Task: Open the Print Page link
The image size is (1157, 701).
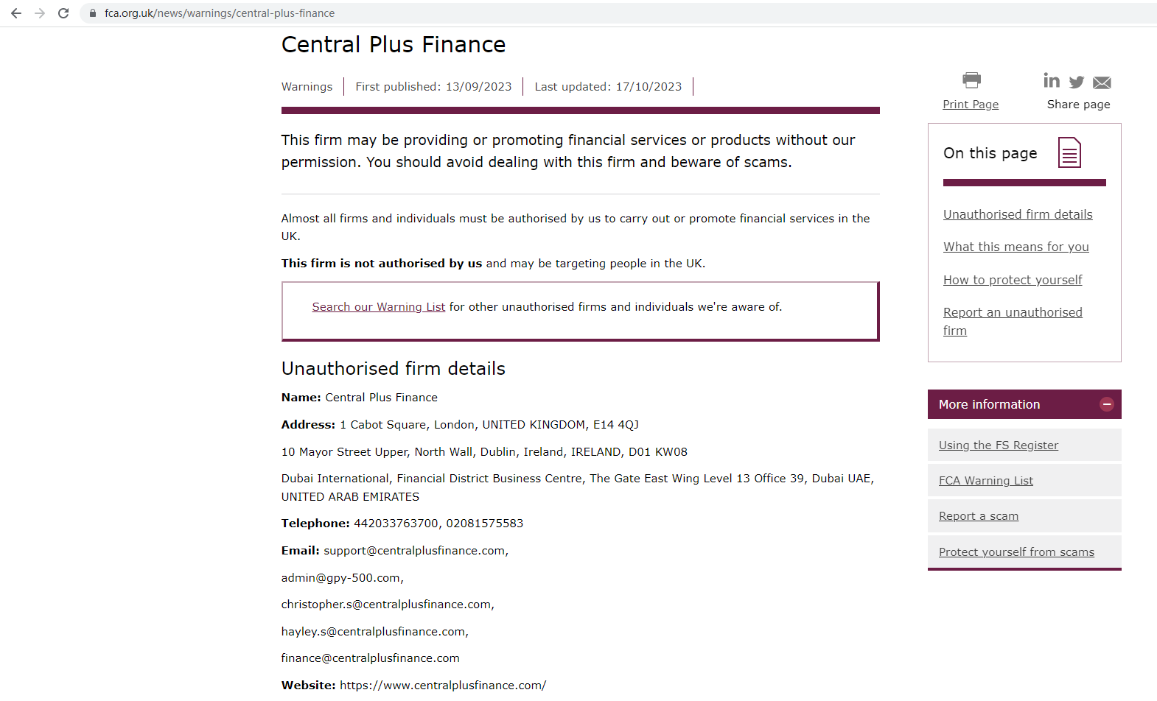Action: pyautogui.click(x=971, y=105)
